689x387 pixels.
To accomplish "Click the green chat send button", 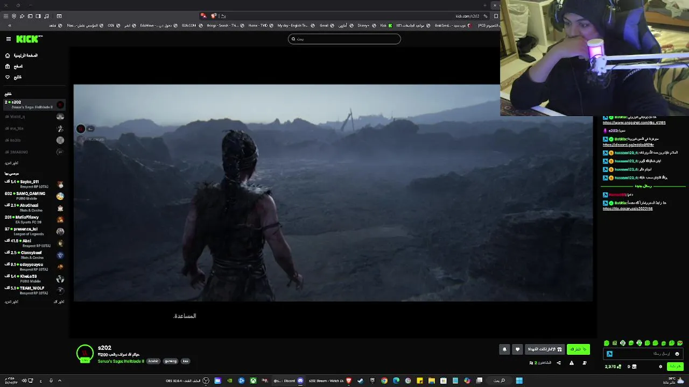I will pyautogui.click(x=676, y=367).
